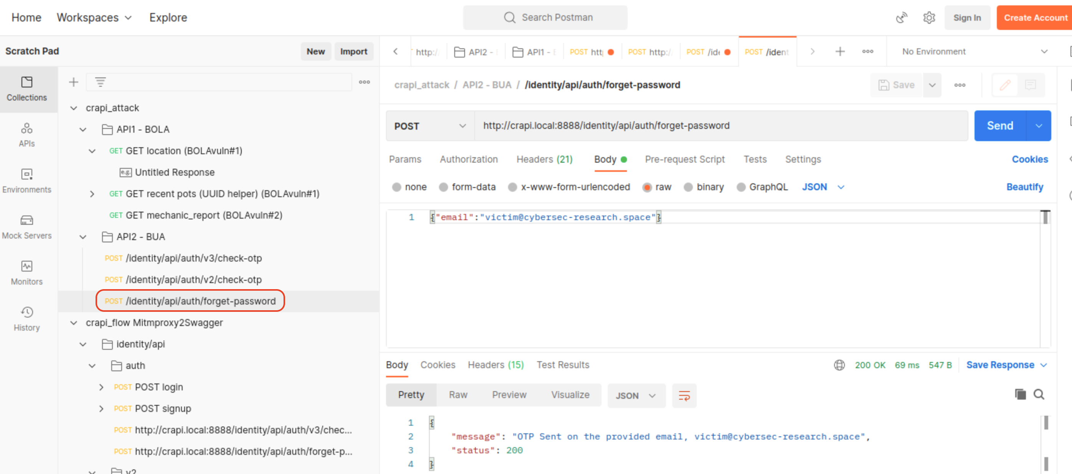Click the Beautify link

tap(1024, 187)
